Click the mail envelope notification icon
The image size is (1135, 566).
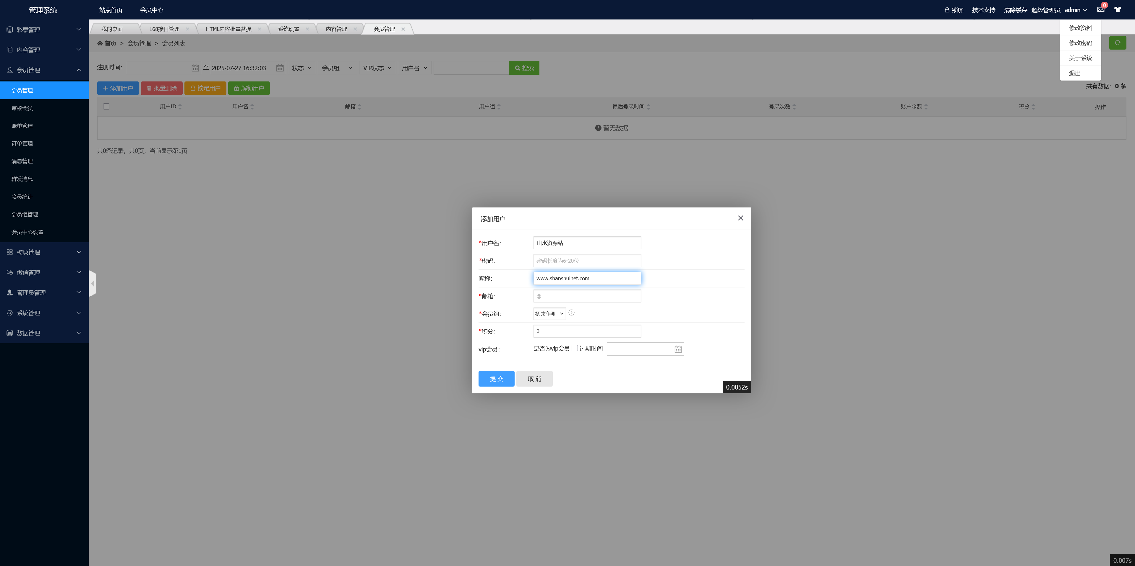(1100, 10)
